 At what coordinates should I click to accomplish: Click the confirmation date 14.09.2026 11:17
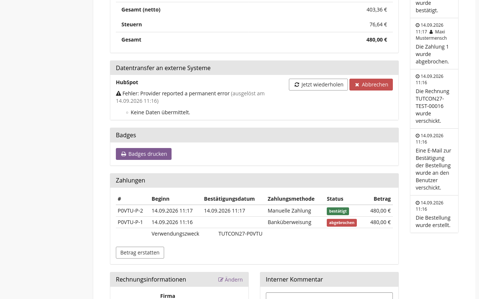224,211
